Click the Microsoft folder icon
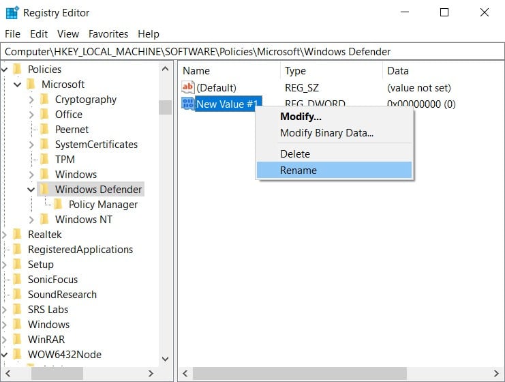This screenshot has width=505, height=382. (31, 84)
